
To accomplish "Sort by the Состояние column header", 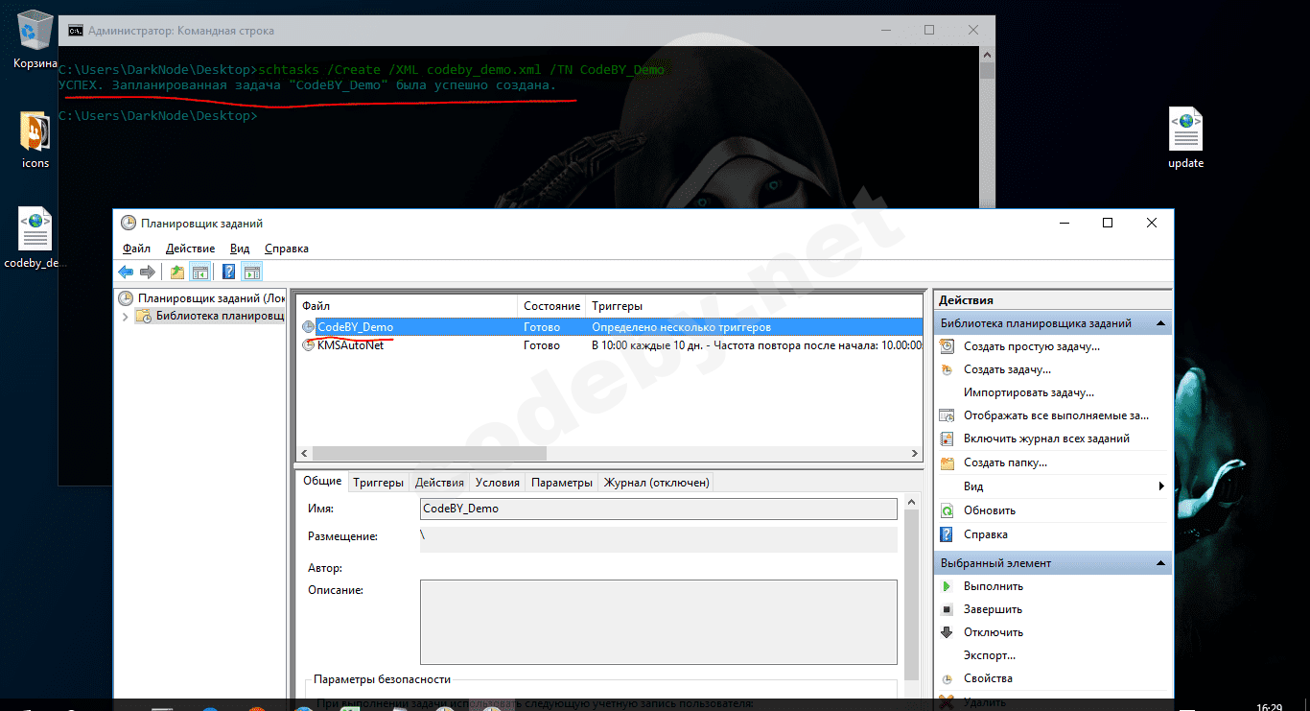I will click(551, 306).
